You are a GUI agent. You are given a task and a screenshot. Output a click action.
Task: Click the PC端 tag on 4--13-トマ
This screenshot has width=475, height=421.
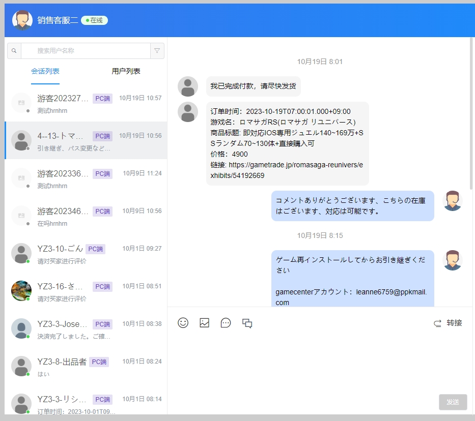coord(102,136)
